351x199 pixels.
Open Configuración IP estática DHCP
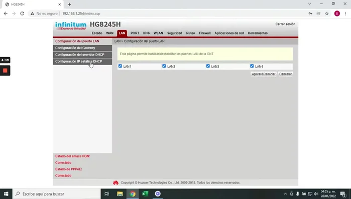[x=82, y=61]
